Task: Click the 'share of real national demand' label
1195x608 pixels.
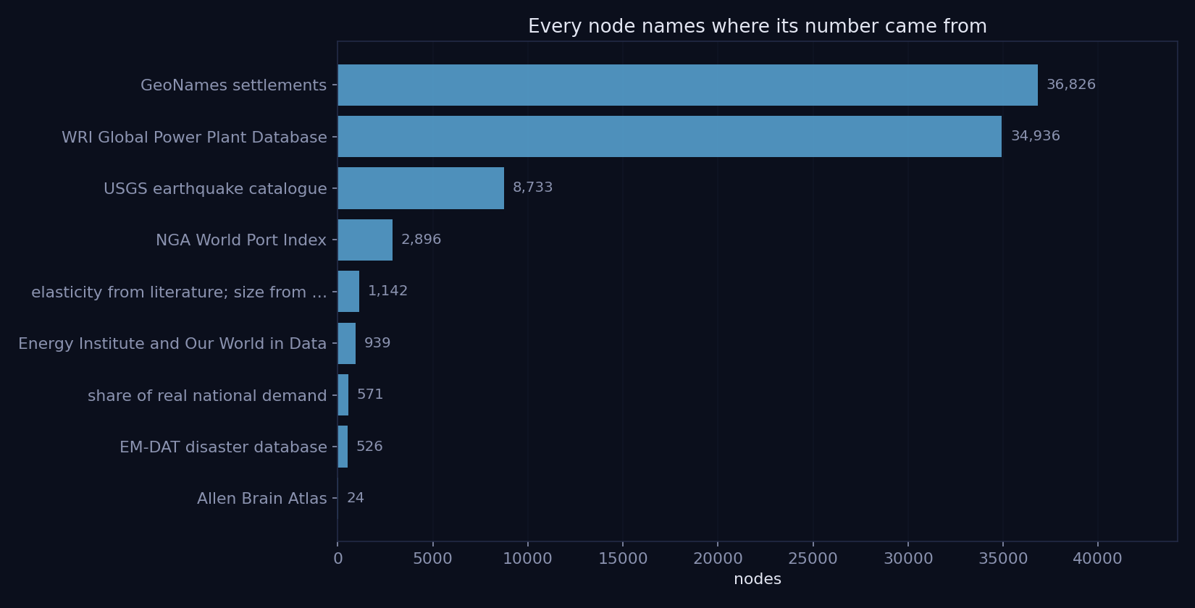Action: pos(207,396)
